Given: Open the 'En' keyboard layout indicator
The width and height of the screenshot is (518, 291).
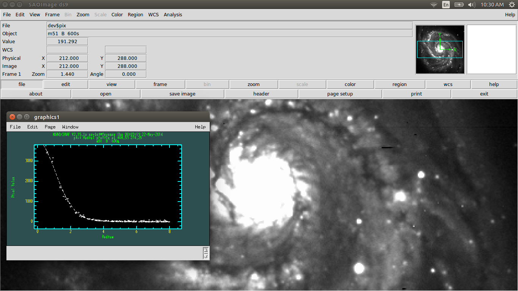Looking at the screenshot, I should tap(446, 5).
